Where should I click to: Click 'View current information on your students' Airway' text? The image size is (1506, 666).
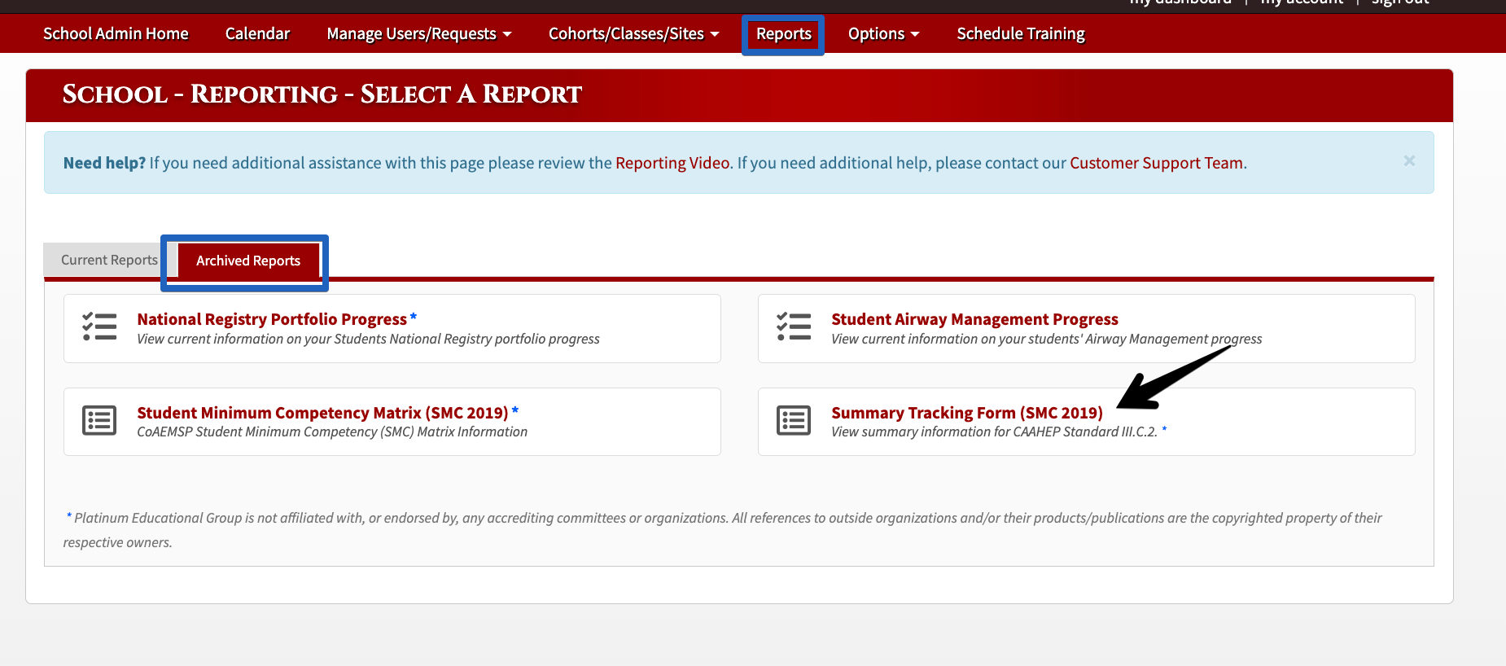pyautogui.click(x=1047, y=339)
